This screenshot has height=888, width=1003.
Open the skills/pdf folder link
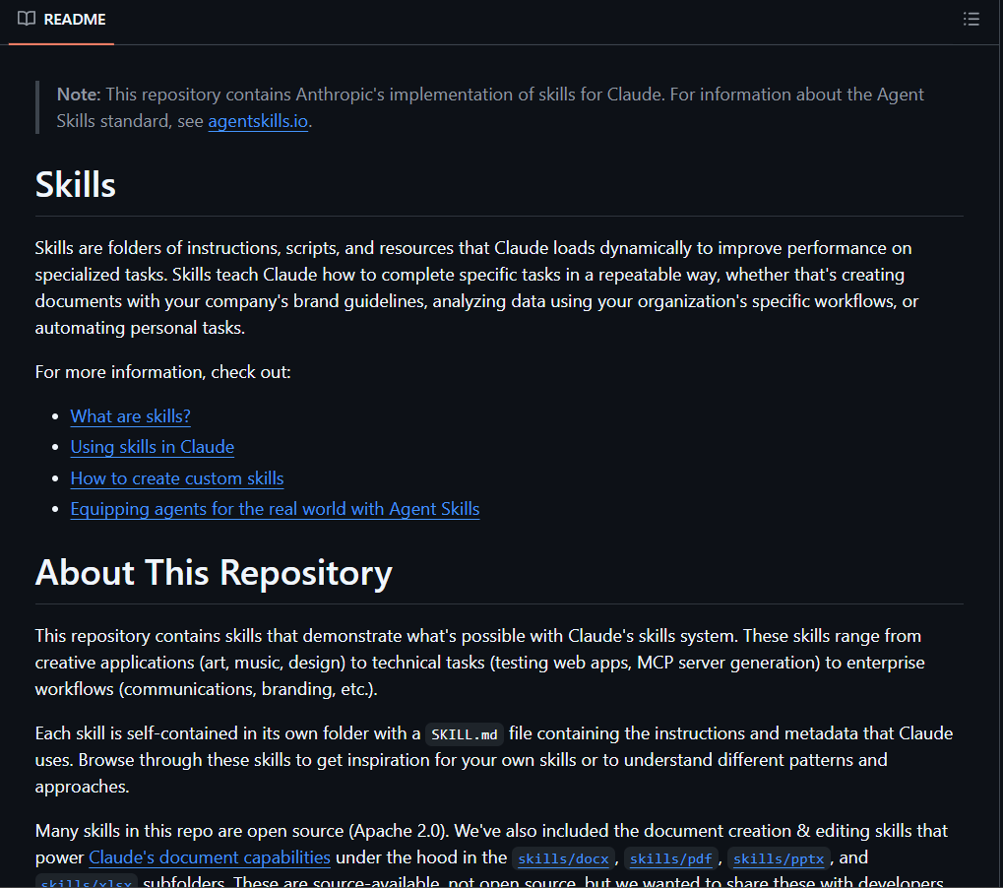coord(670,858)
